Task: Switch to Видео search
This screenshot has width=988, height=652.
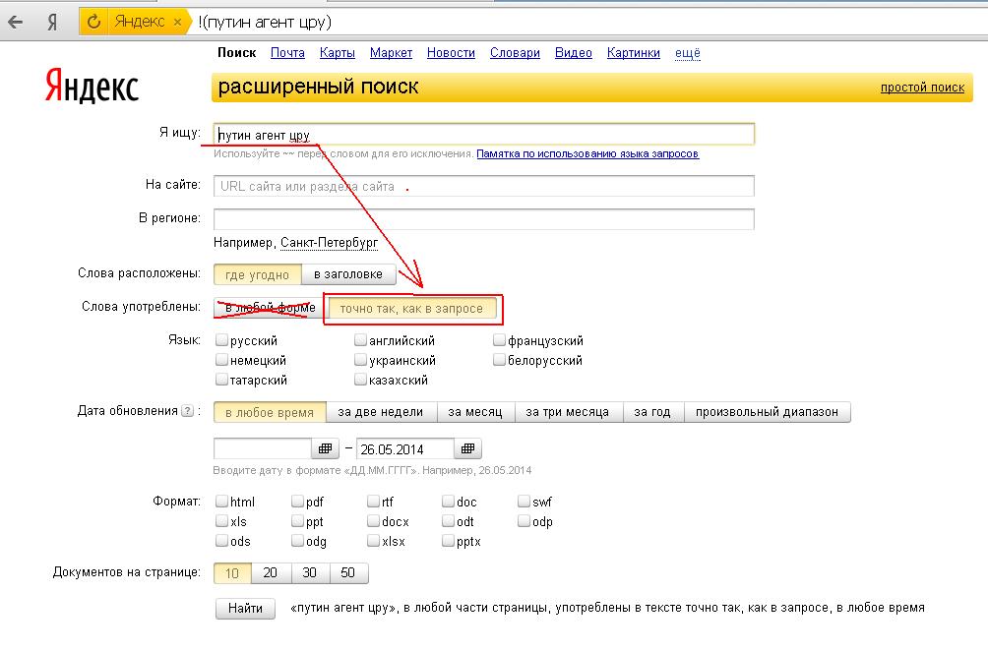Action: (x=574, y=53)
